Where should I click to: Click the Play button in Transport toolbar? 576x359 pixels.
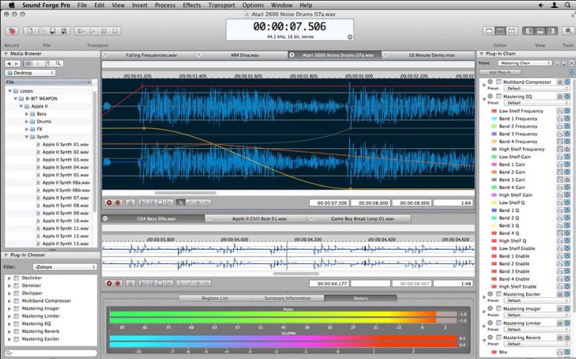(x=91, y=31)
